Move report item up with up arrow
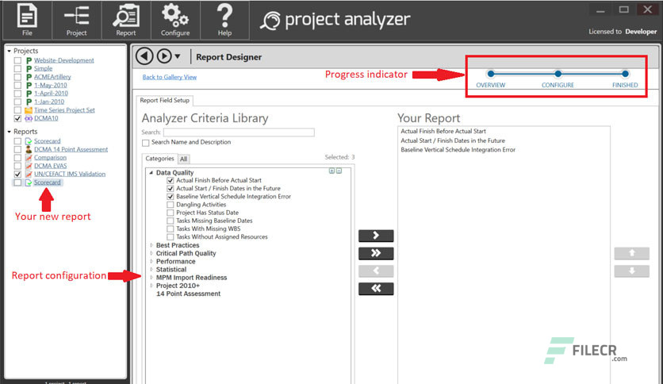 [x=632, y=253]
